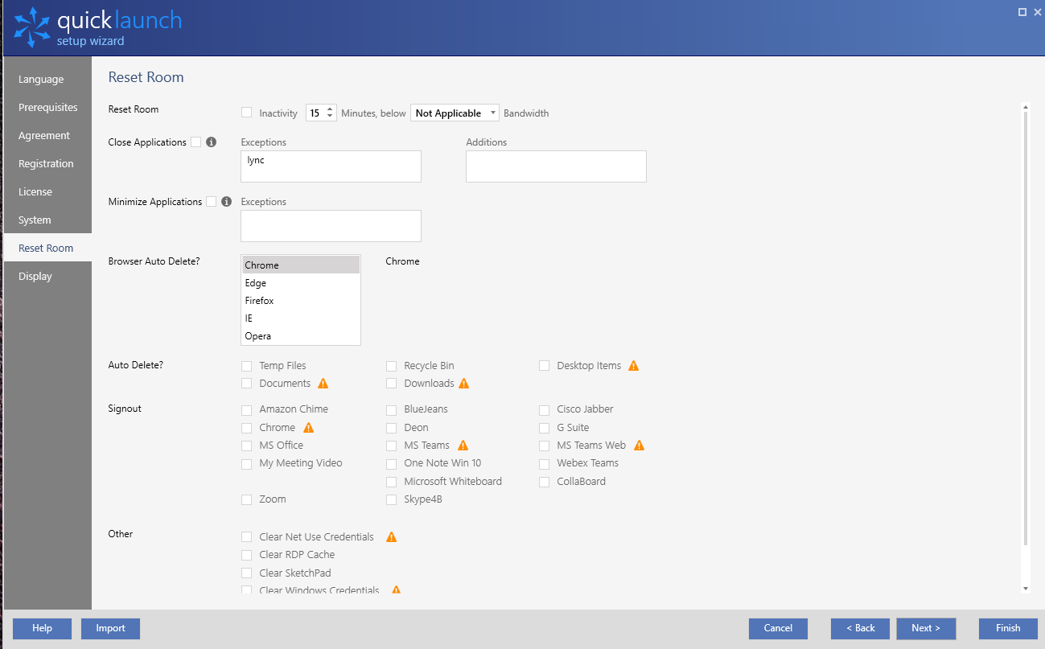Switch to the Display setup step

point(35,276)
